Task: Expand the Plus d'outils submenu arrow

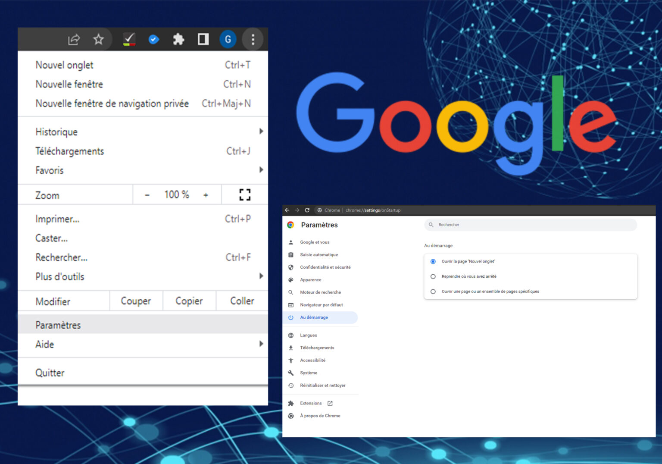Action: point(261,276)
